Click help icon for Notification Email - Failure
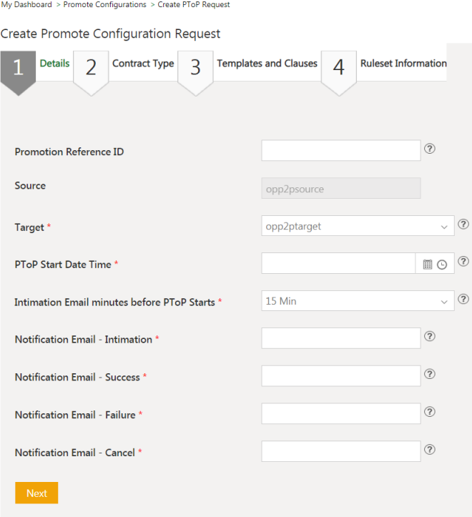The image size is (472, 517). tap(430, 412)
